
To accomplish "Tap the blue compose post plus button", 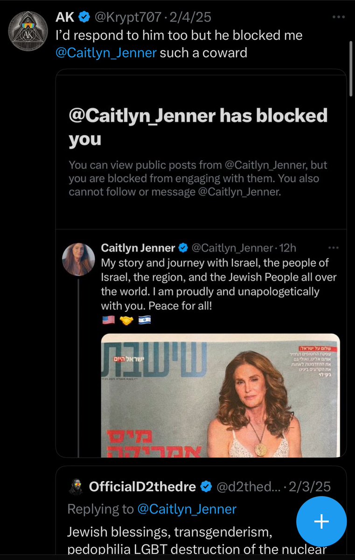I will pos(321,521).
